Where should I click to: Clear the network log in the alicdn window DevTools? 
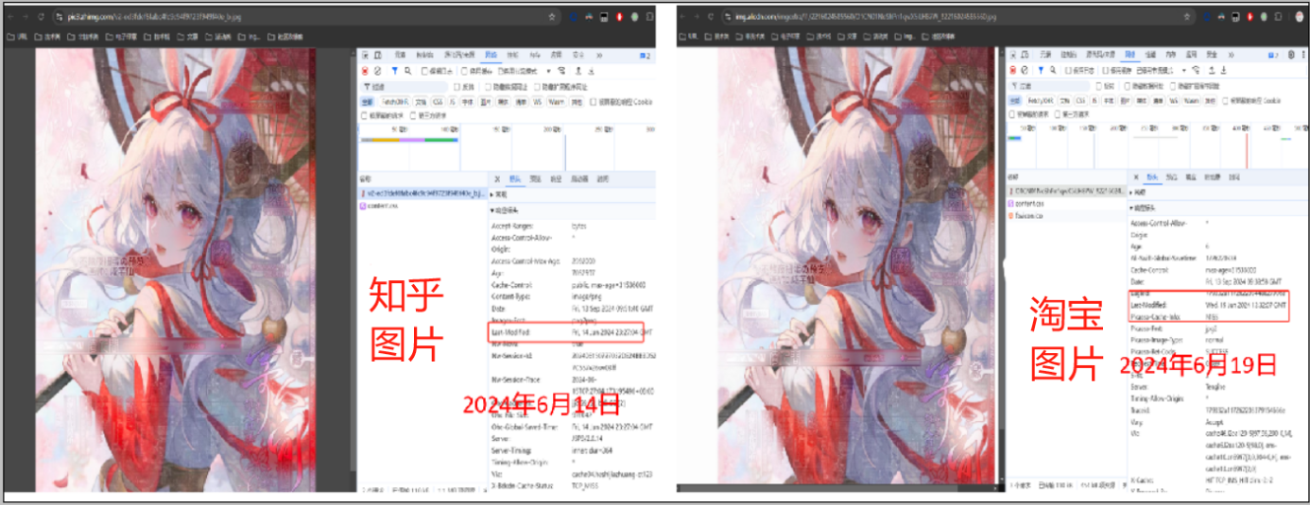[x=1025, y=71]
